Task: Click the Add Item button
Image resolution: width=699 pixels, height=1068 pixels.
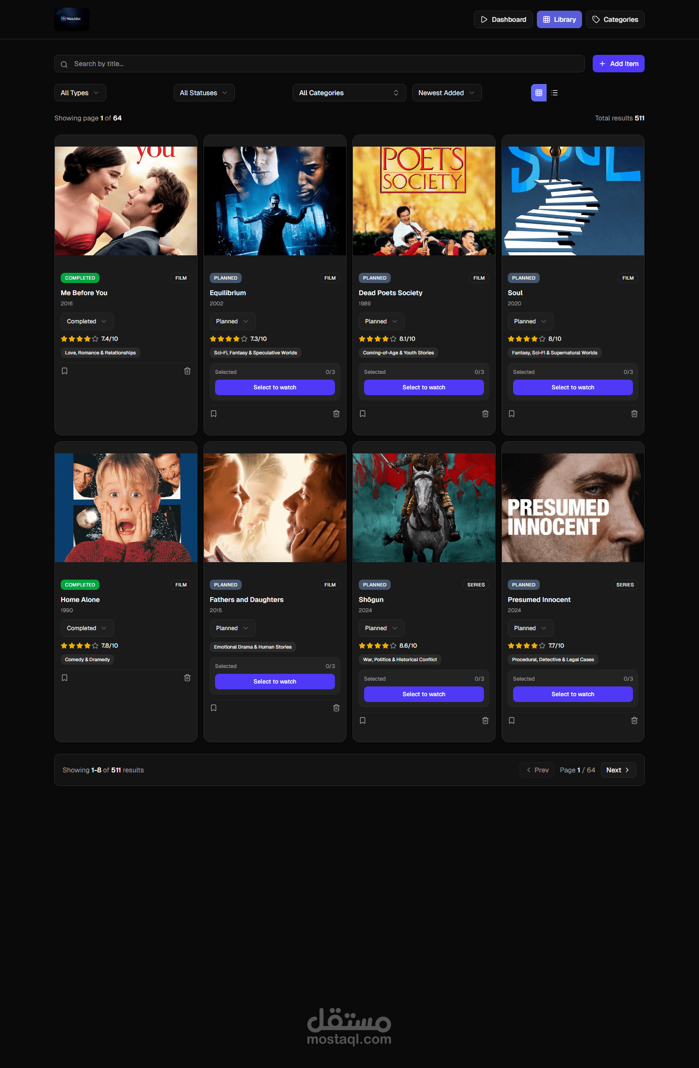Action: pyautogui.click(x=618, y=64)
